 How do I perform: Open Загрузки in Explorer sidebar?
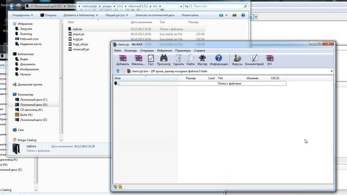click(x=26, y=29)
